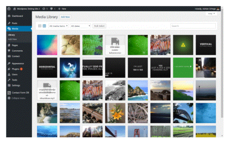
Task: Select the yellow triforce thumbnail
Action: click(x=183, y=45)
